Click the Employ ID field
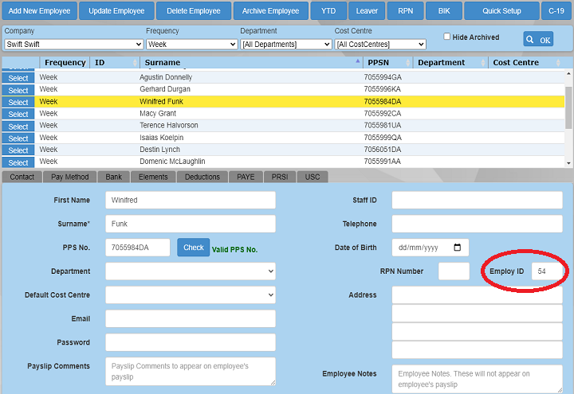The height and width of the screenshot is (394, 574). click(x=548, y=271)
